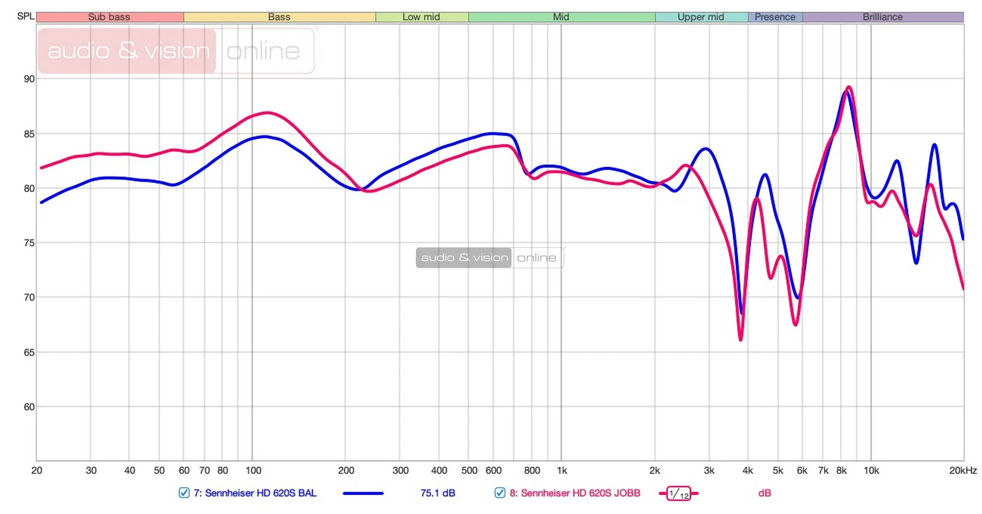982x514 pixels.
Task: Click the pink dB readout for trace 8
Action: click(764, 493)
